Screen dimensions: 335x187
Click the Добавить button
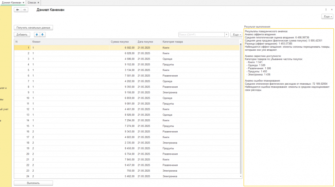(x=22, y=35)
